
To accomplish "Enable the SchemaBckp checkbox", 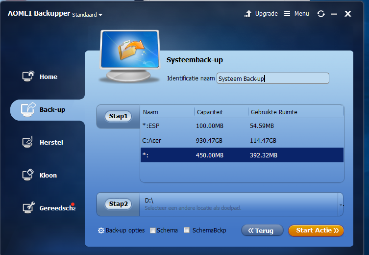I will [187, 230].
